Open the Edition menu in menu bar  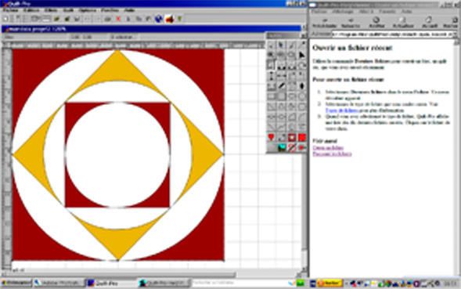click(31, 10)
